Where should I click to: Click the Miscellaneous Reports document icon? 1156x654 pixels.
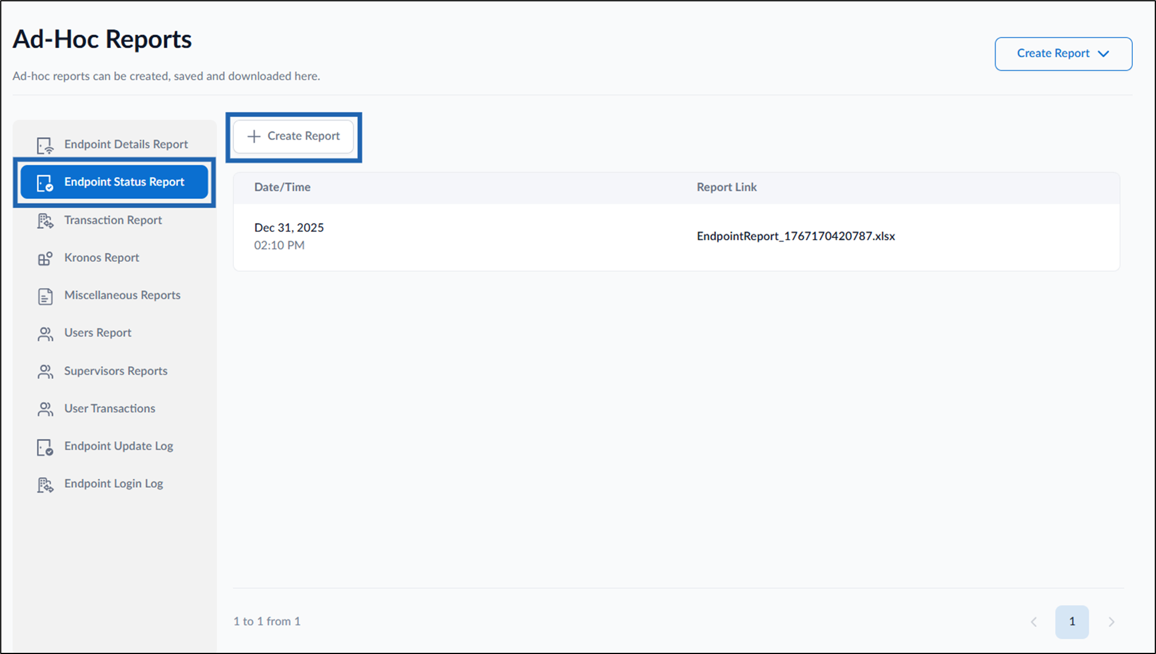point(45,296)
